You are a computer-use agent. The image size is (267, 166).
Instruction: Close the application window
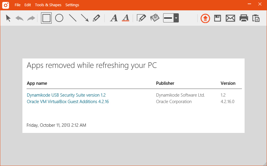coord(260,4)
